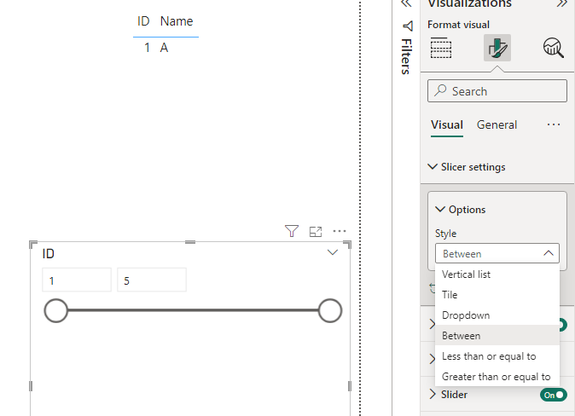Close the Style dropdown showing Between
Viewport: 575px width, 416px height.
pyautogui.click(x=497, y=253)
